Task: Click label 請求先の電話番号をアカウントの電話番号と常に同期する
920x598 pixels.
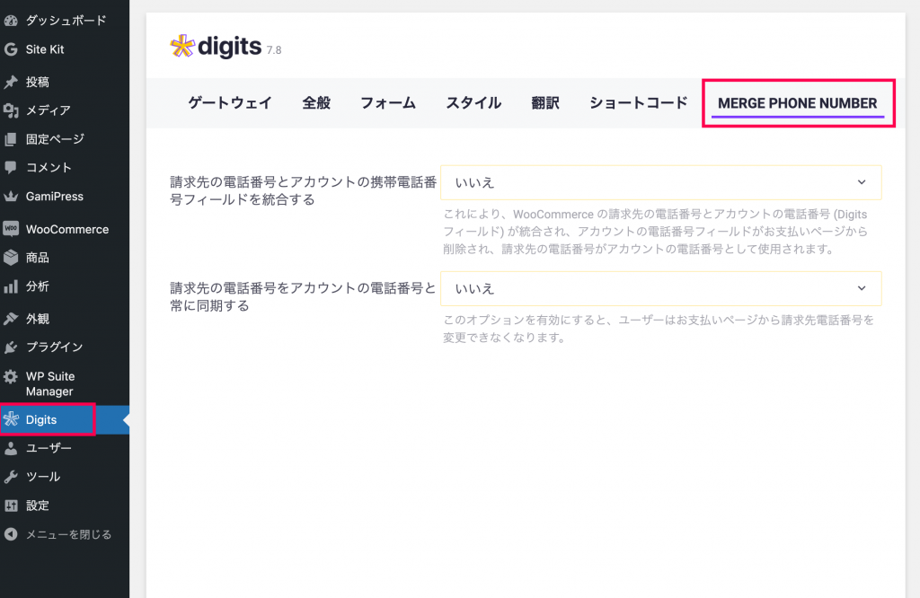Action: pyautogui.click(x=304, y=297)
